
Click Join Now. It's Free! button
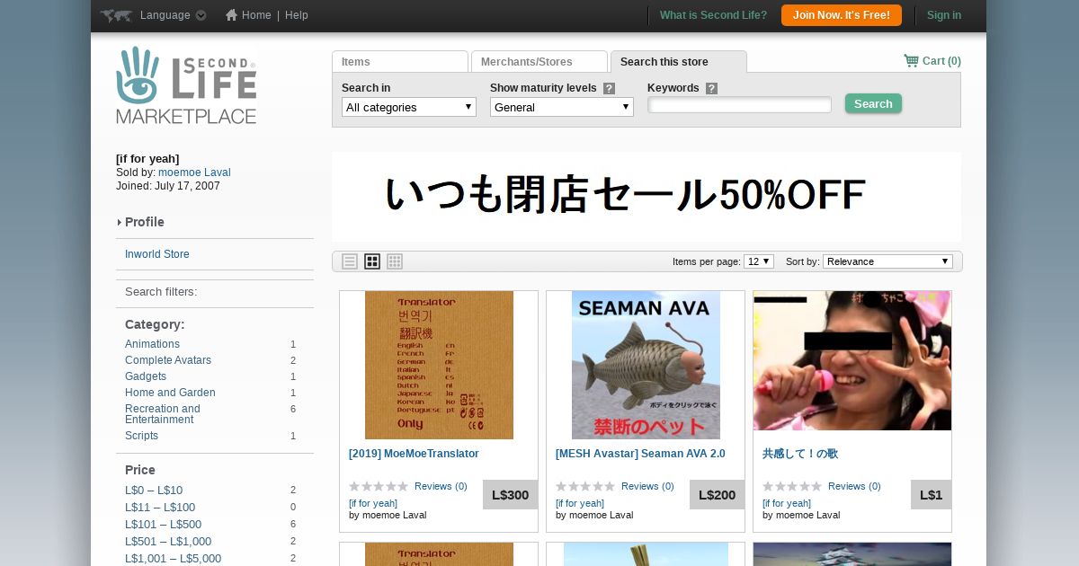(842, 15)
